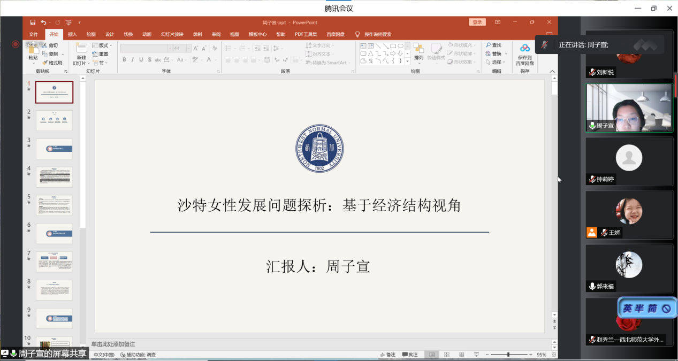Image resolution: width=678 pixels, height=361 pixels.
Task: Open the Arrange (排列) tool
Action: (x=418, y=54)
